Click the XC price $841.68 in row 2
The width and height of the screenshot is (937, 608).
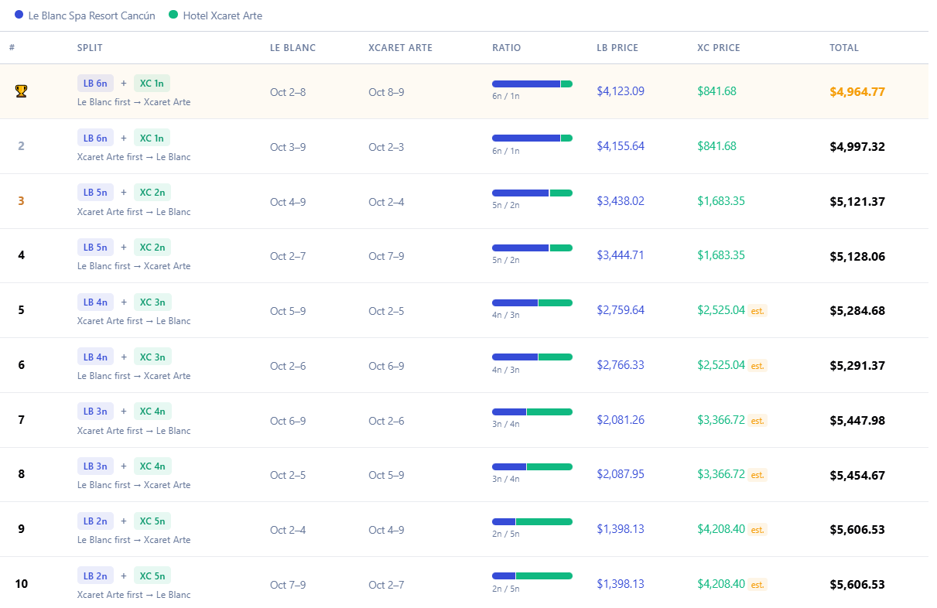tap(716, 146)
